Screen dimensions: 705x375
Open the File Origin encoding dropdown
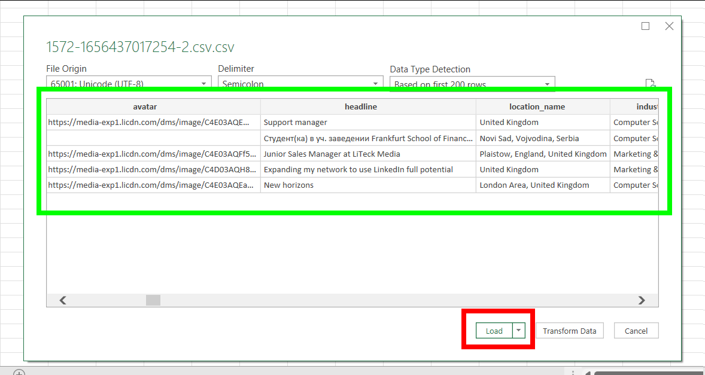pyautogui.click(x=129, y=84)
